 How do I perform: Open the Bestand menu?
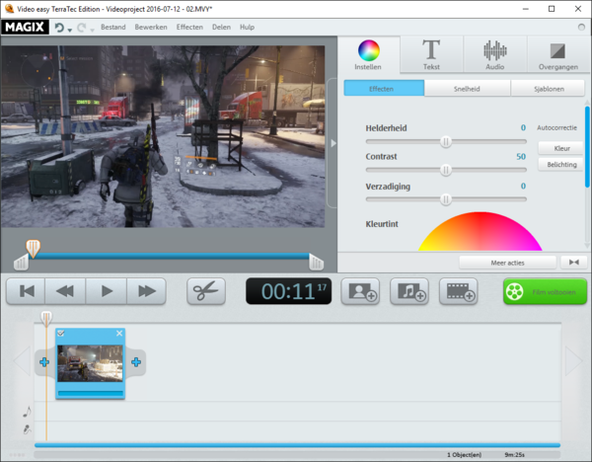pyautogui.click(x=113, y=28)
